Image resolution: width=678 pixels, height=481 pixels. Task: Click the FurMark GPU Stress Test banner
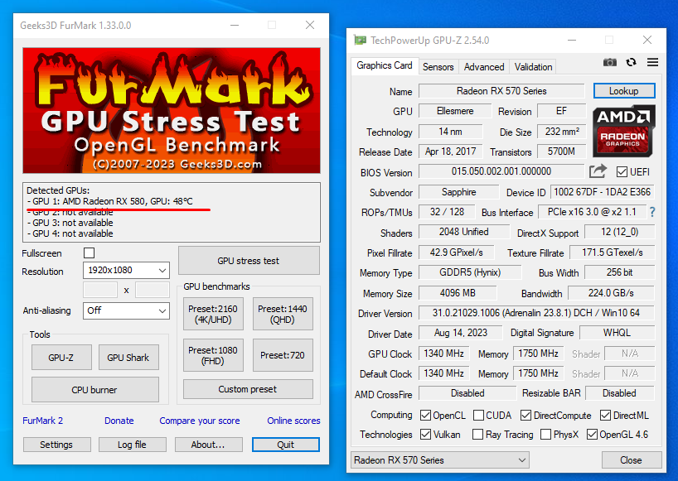(x=172, y=111)
